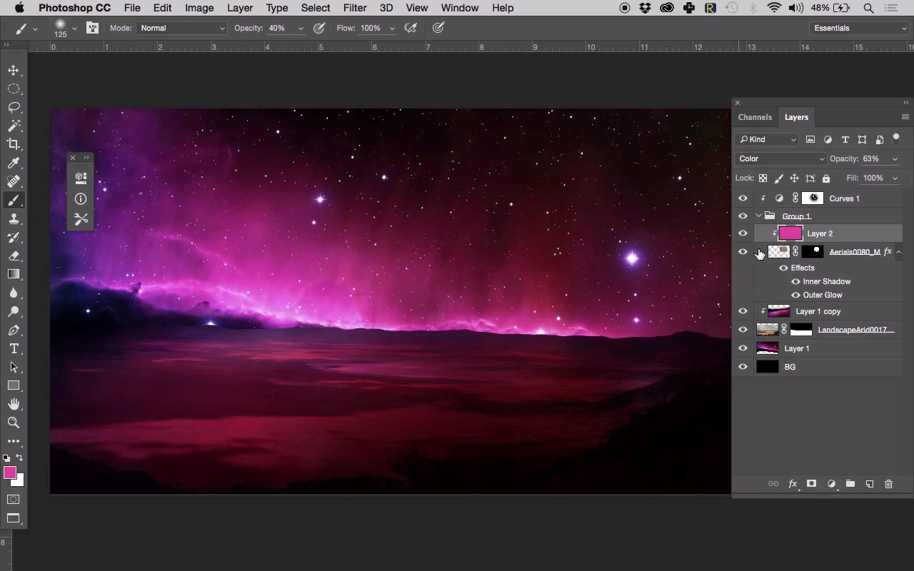This screenshot has height=571, width=914.
Task: Select the History Brush tool
Action: click(x=14, y=237)
